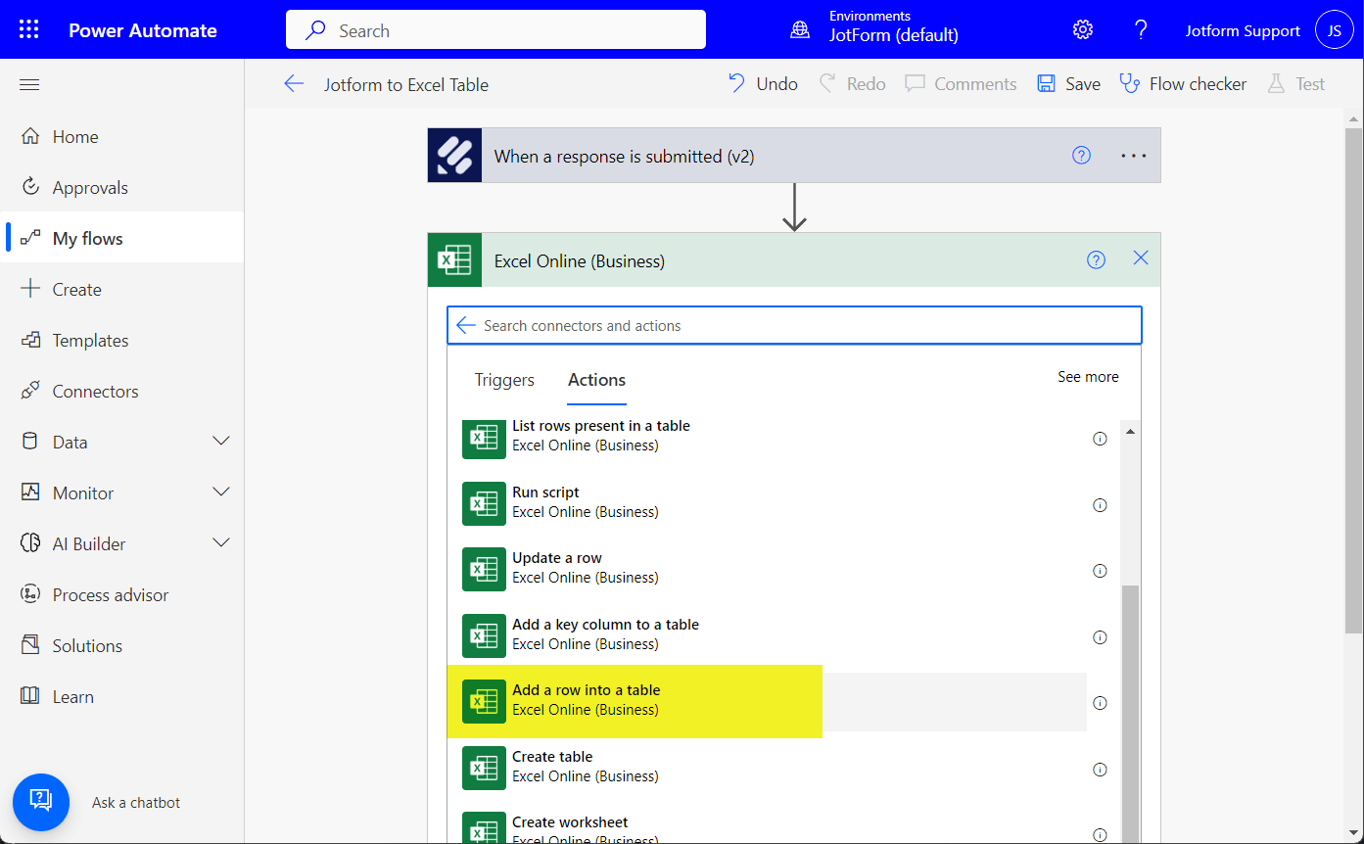Open the ellipsis menu on trigger step
Image resolution: width=1364 pixels, height=844 pixels.
(1133, 156)
